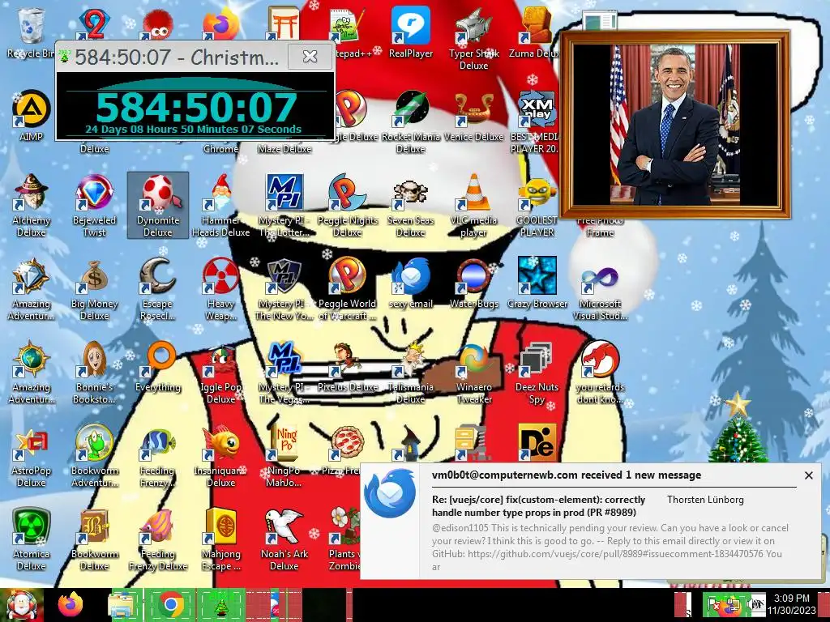This screenshot has width=830, height=622.
Task: Open Escape Rosecliff moon icon
Action: pyautogui.click(x=158, y=290)
